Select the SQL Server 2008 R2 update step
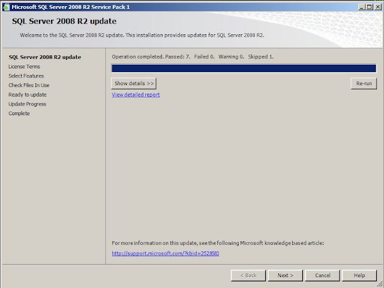The width and height of the screenshot is (384, 288). click(x=45, y=57)
